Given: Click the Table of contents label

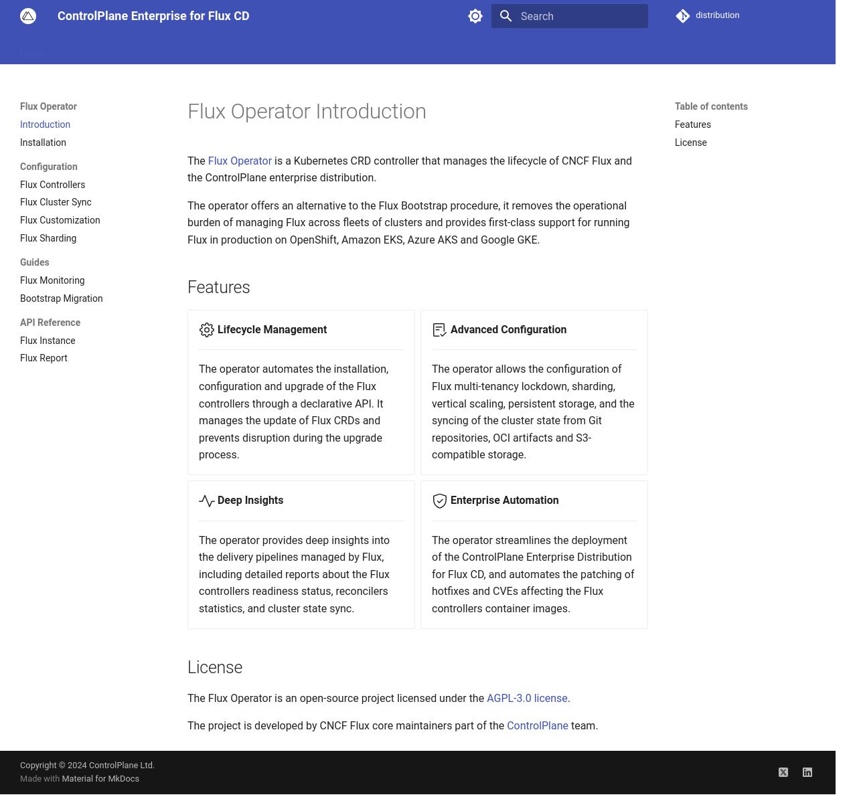Looking at the screenshot, I should coord(711,106).
